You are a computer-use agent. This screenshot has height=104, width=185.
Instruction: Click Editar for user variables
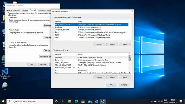(112, 44)
